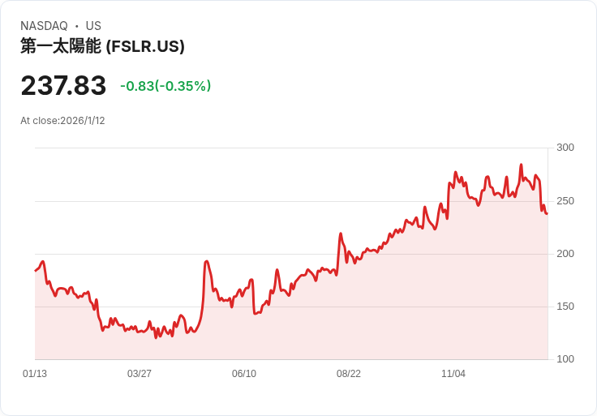Click the US market label
This screenshot has height=416, width=597.
click(x=93, y=26)
